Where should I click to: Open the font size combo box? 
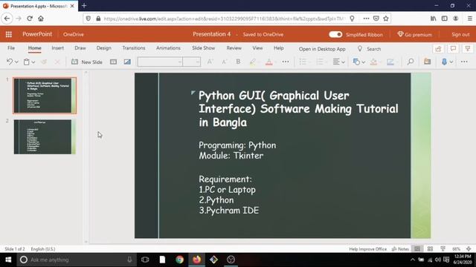point(192,62)
